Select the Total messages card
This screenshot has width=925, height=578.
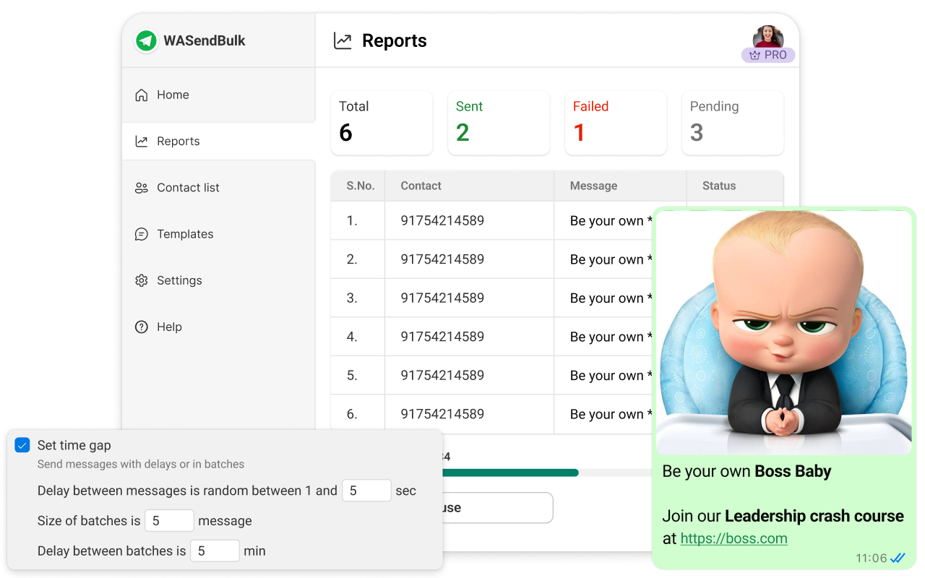click(382, 123)
